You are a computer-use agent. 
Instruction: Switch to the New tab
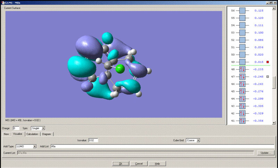click(x=6, y=134)
